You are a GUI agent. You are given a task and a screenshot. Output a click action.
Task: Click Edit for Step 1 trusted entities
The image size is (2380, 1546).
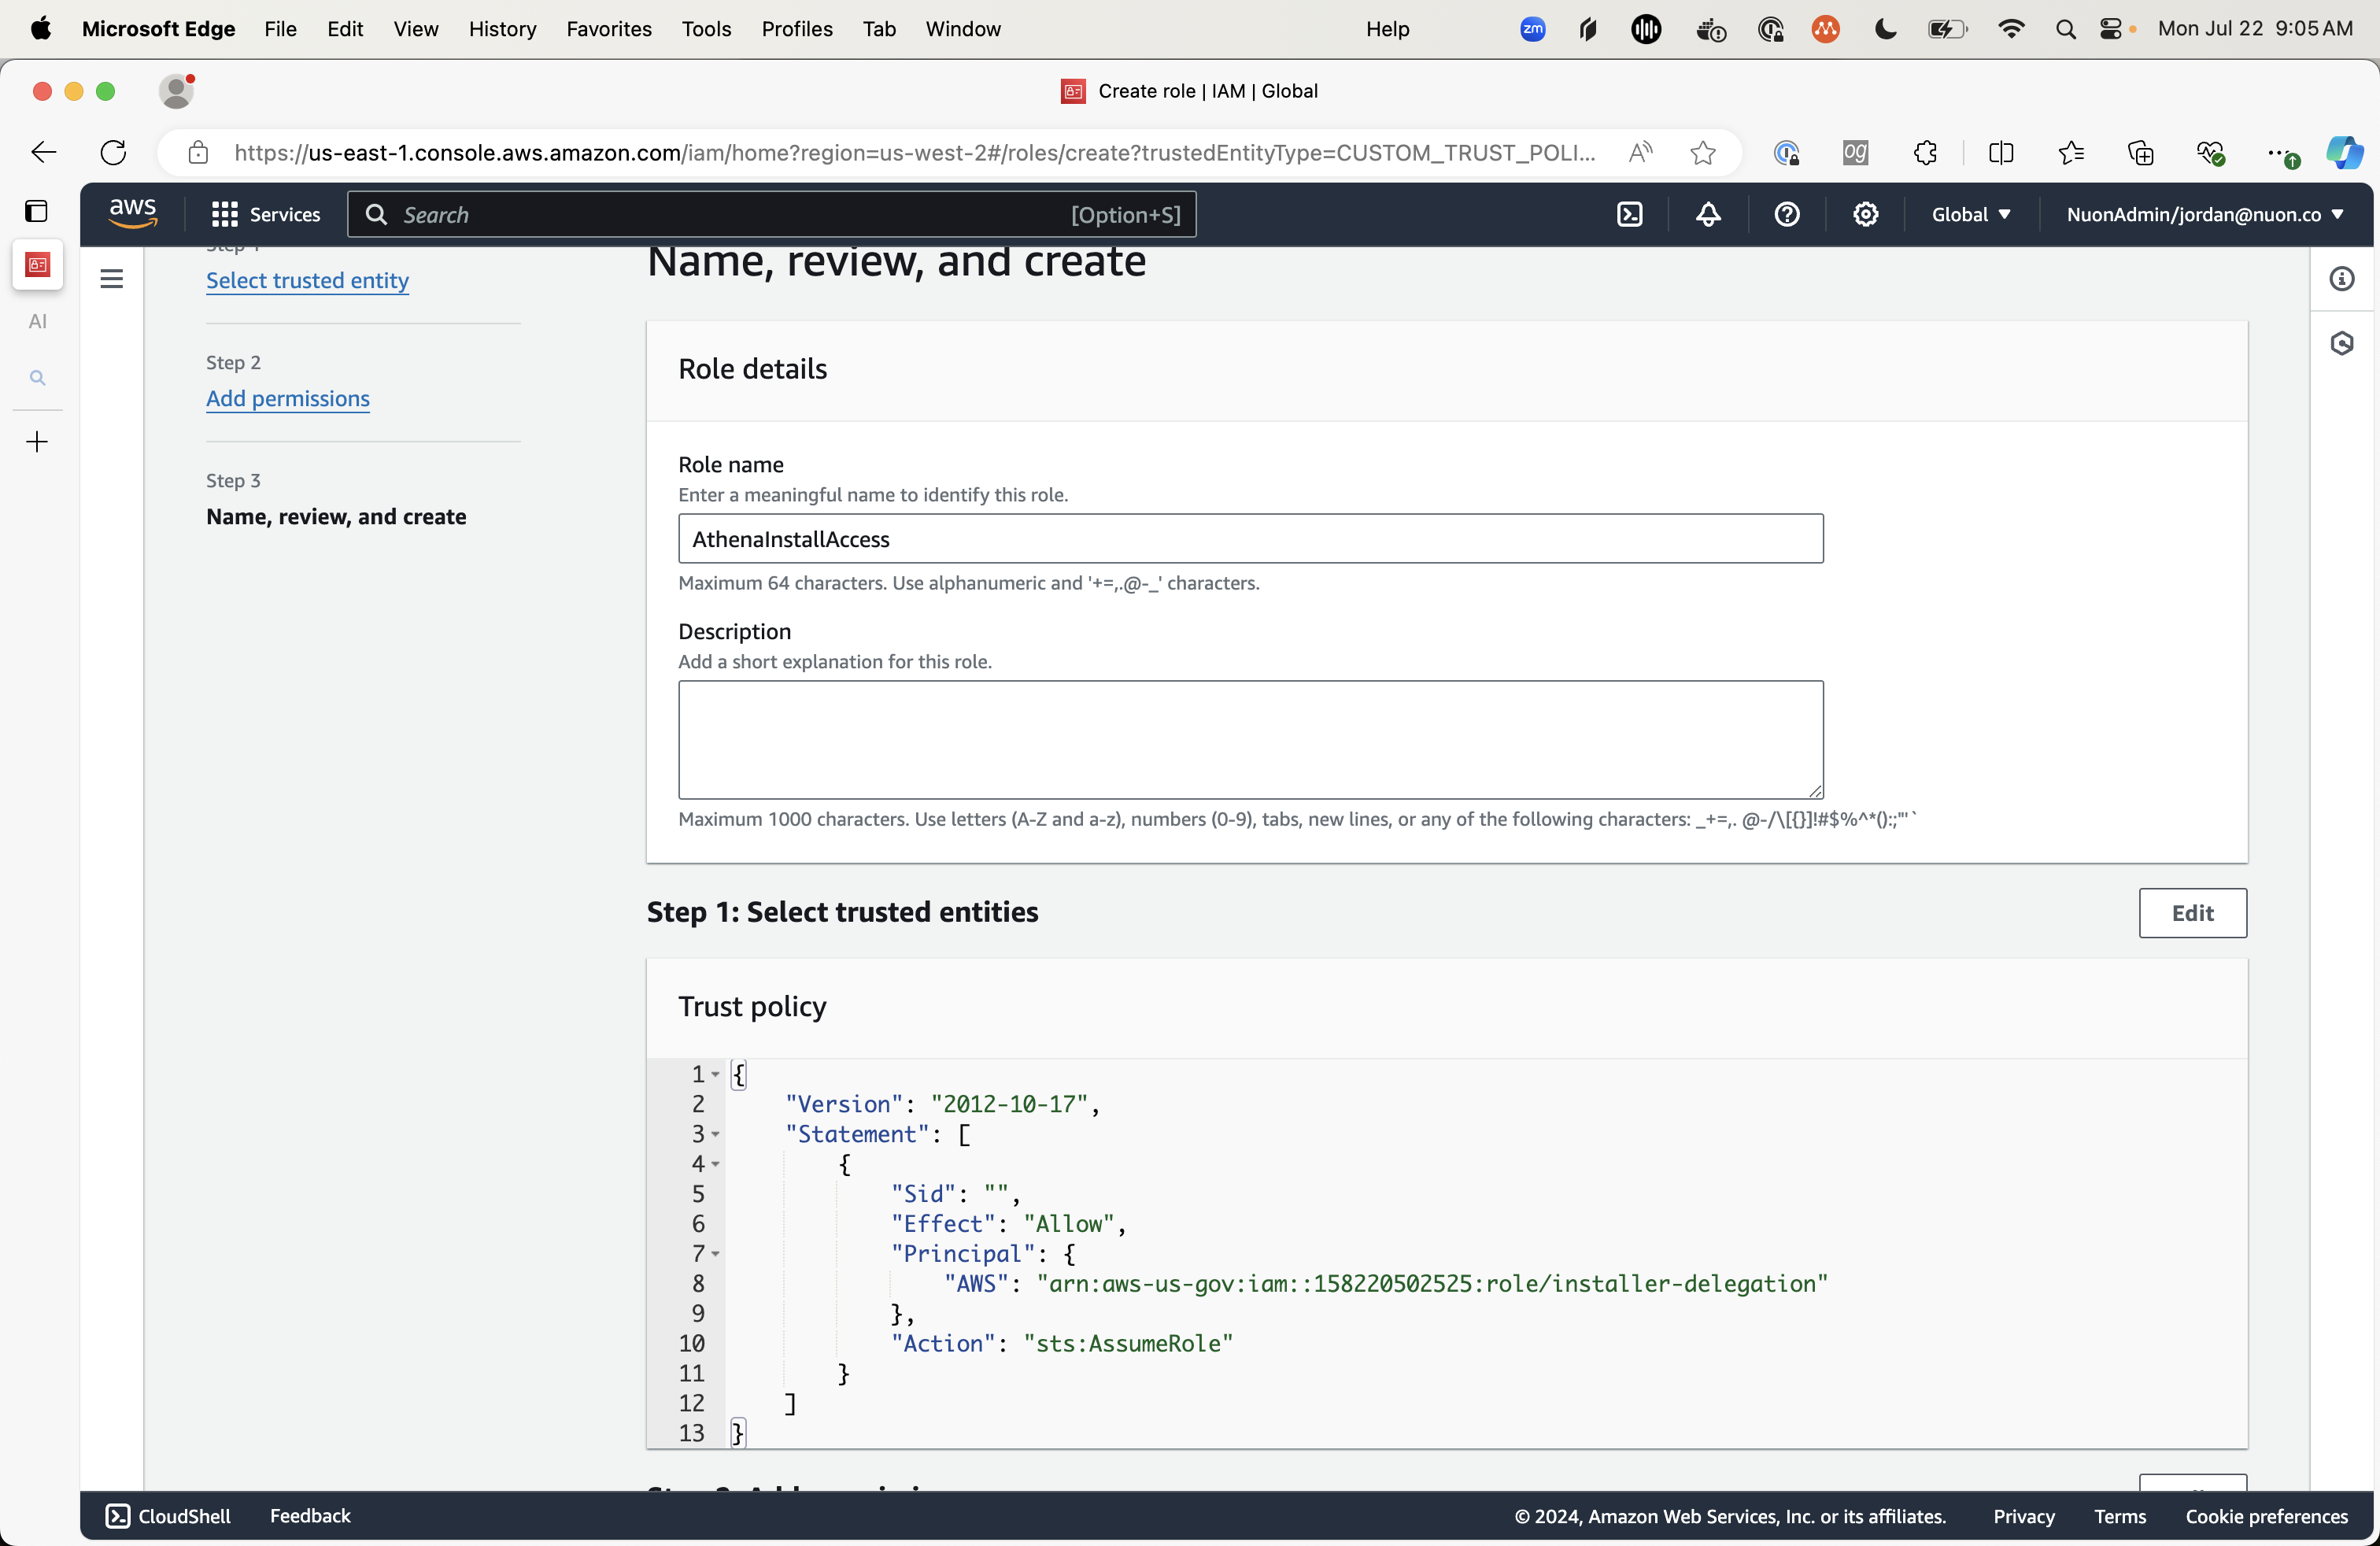[2192, 913]
